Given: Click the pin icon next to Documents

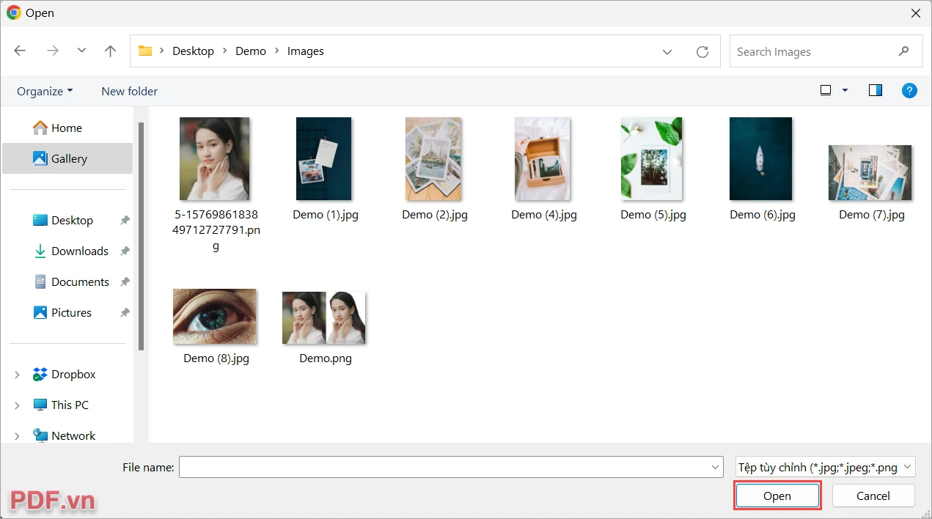Looking at the screenshot, I should click(125, 281).
